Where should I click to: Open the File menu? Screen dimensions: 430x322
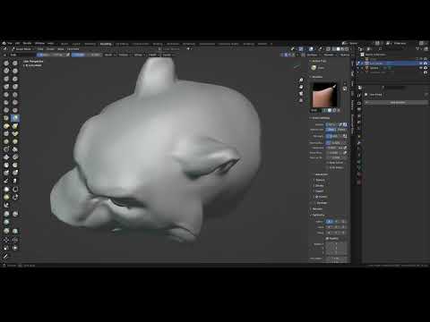10,44
